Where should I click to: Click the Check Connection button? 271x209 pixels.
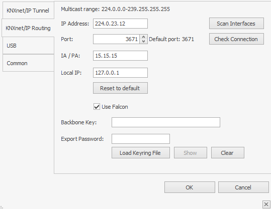pos(236,39)
